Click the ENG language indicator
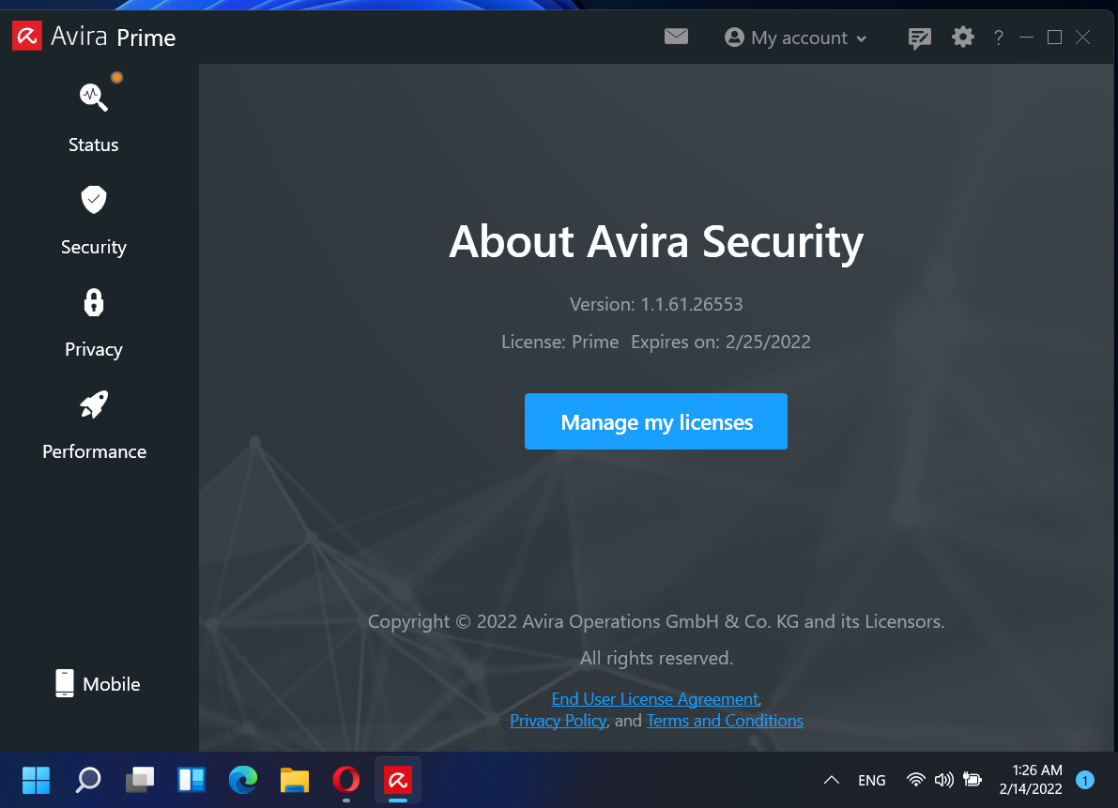 coord(871,780)
